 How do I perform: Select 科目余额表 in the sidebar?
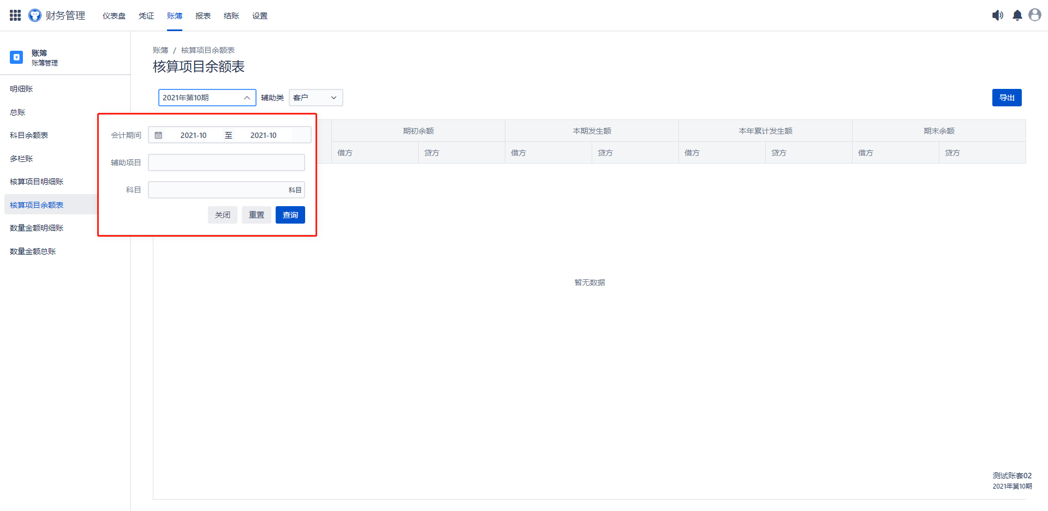point(29,135)
